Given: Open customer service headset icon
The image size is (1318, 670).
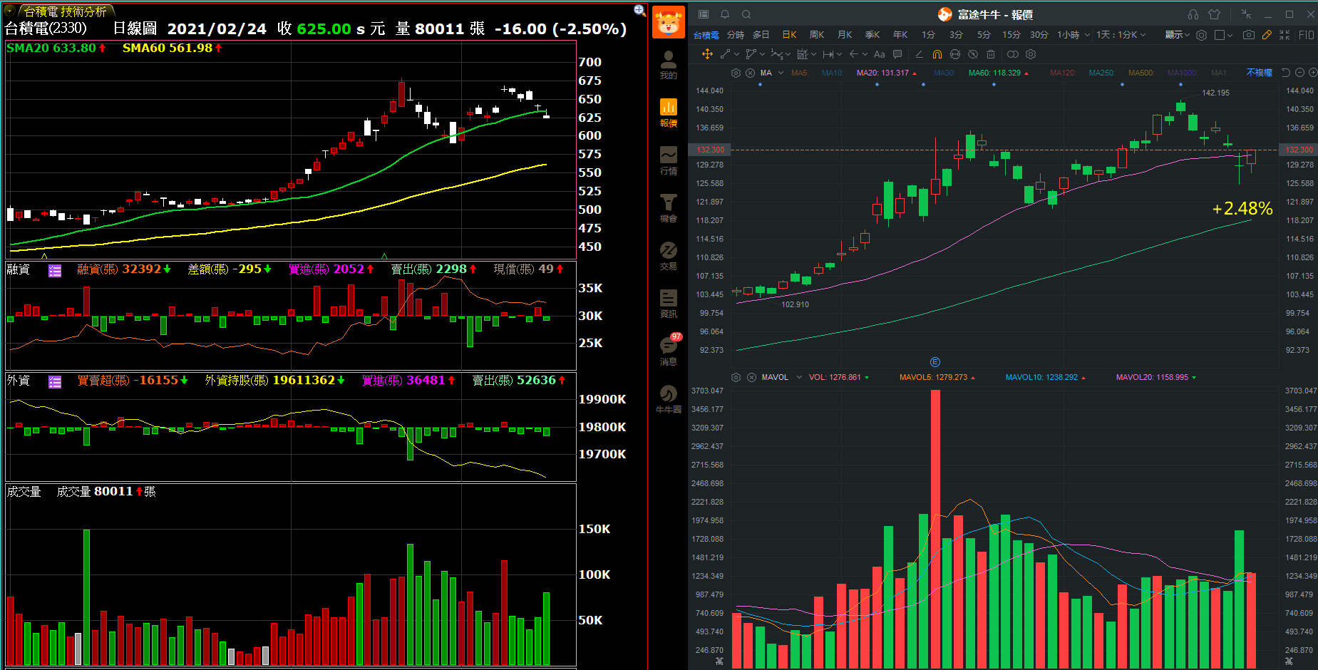Looking at the screenshot, I should click(1193, 14).
